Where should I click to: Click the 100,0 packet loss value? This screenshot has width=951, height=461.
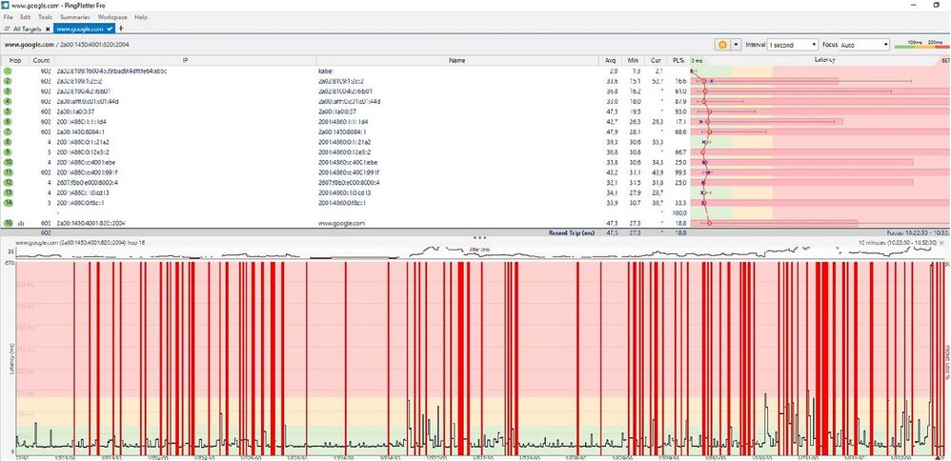click(x=679, y=213)
